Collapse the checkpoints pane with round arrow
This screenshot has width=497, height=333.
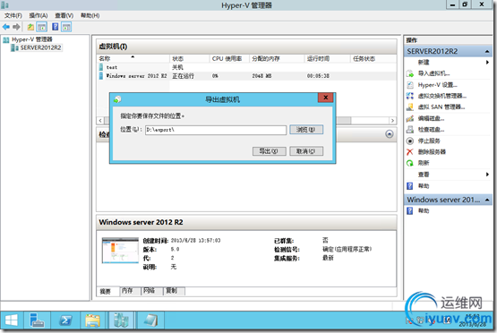390,134
